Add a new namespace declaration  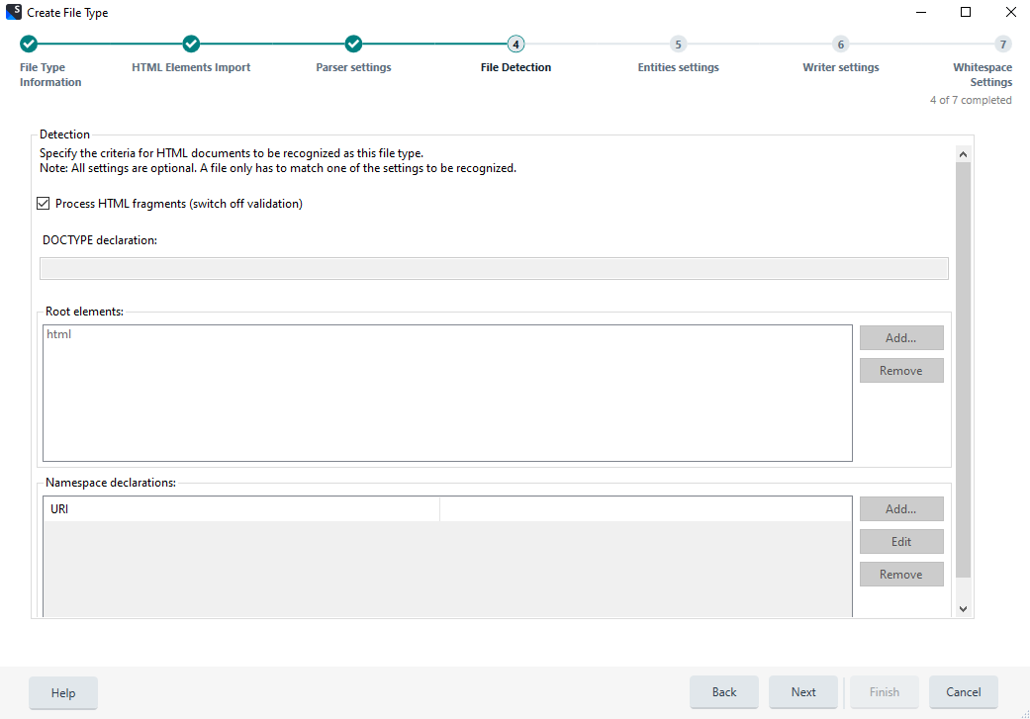900,509
